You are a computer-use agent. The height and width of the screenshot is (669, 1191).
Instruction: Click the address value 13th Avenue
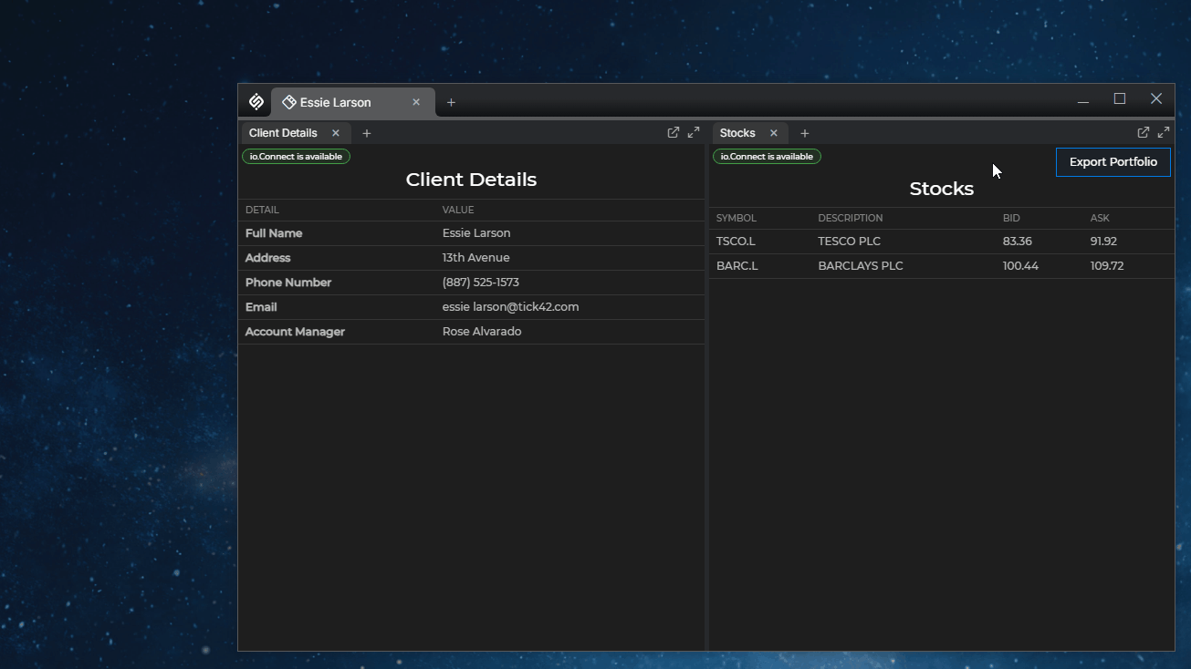pyautogui.click(x=476, y=258)
